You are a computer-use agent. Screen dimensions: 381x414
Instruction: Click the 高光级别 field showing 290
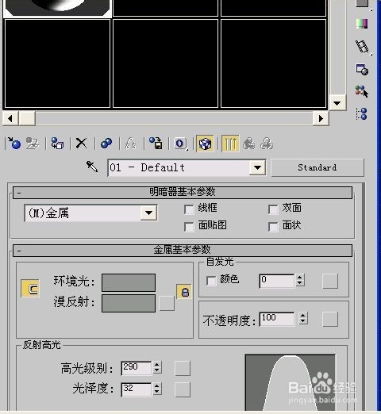137,368
